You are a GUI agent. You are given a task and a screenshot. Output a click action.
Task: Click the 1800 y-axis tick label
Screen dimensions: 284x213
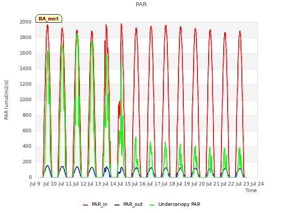coord(26,37)
